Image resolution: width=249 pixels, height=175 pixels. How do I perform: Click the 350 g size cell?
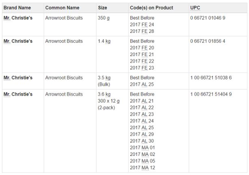pyautogui.click(x=104, y=18)
